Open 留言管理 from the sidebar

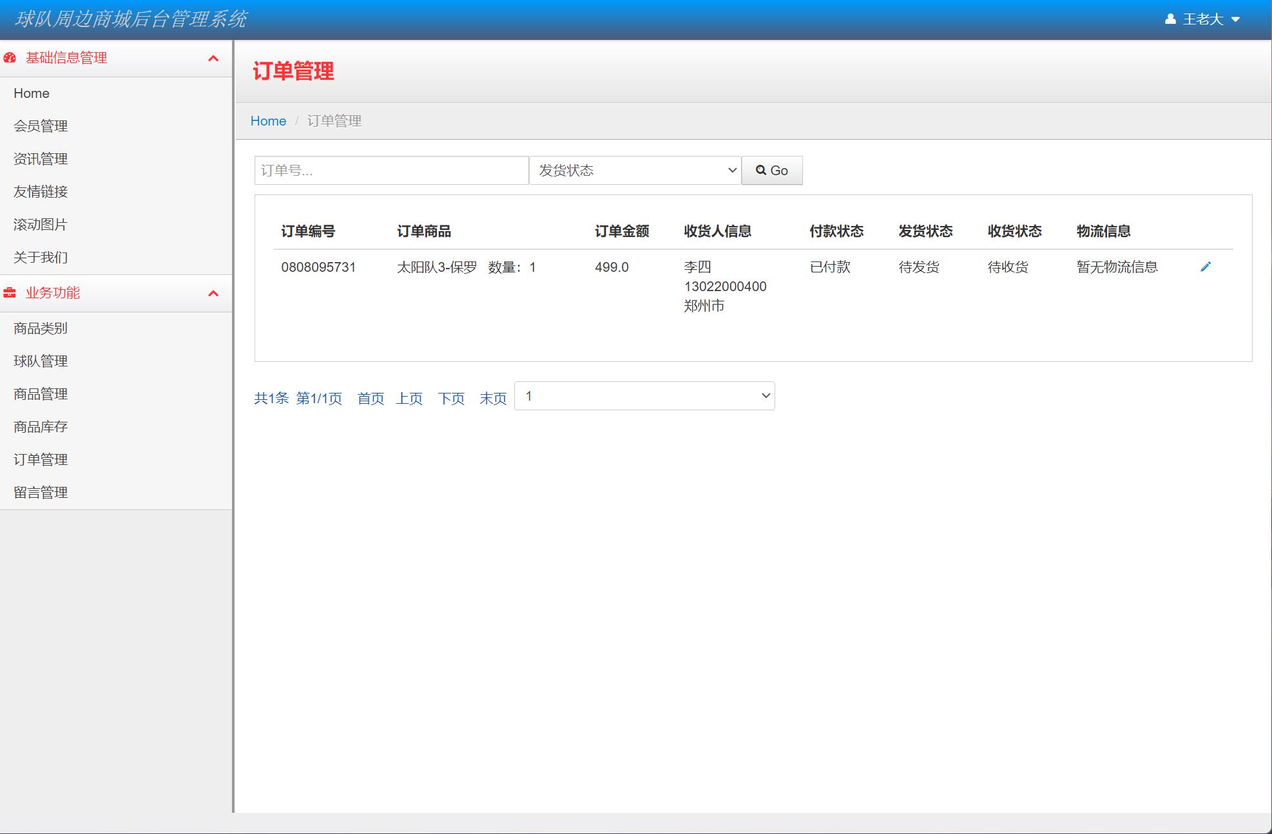[x=40, y=492]
